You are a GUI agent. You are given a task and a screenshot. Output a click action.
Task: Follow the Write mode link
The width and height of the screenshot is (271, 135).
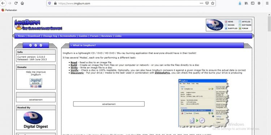pyautogui.click(x=74, y=67)
